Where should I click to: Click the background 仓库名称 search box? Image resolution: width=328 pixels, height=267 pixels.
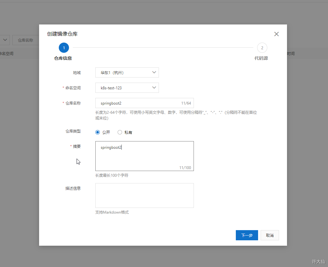[x=26, y=40]
